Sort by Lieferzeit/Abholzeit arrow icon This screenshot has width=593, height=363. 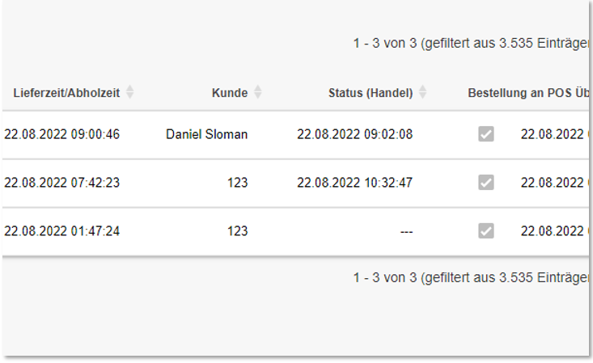tap(129, 93)
